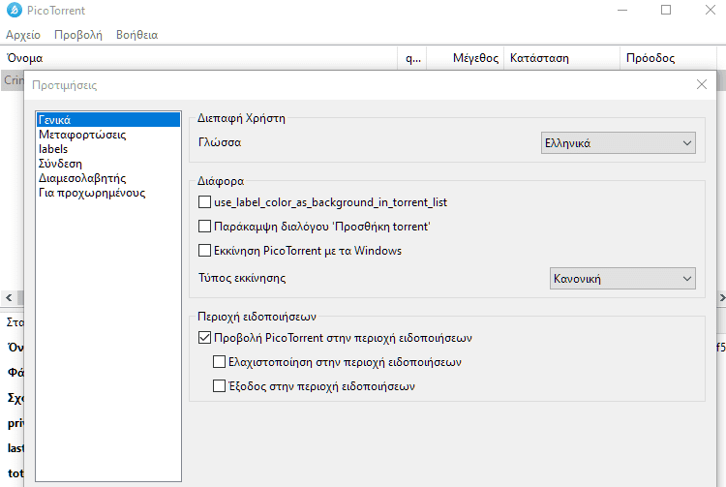Open the Προβολή menu
Image resolution: width=726 pixels, height=487 pixels.
point(78,35)
